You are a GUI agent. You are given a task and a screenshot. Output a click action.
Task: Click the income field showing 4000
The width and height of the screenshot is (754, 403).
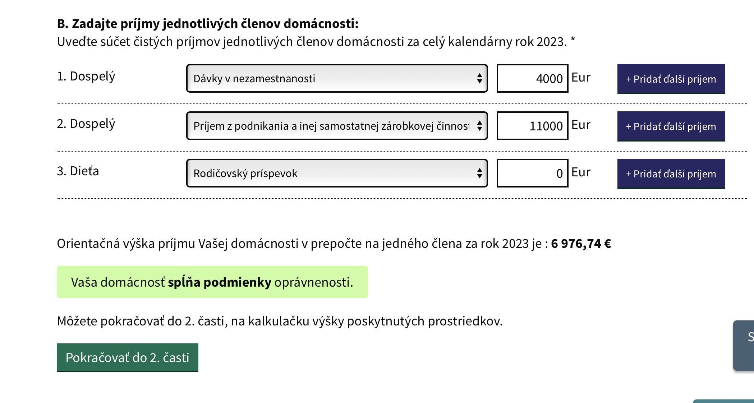[x=532, y=78]
